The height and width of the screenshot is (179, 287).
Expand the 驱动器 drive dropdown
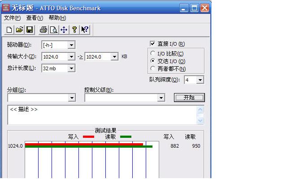coord(71,45)
